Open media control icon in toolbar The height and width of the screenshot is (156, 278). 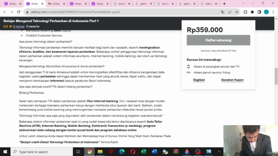coord(245,12)
